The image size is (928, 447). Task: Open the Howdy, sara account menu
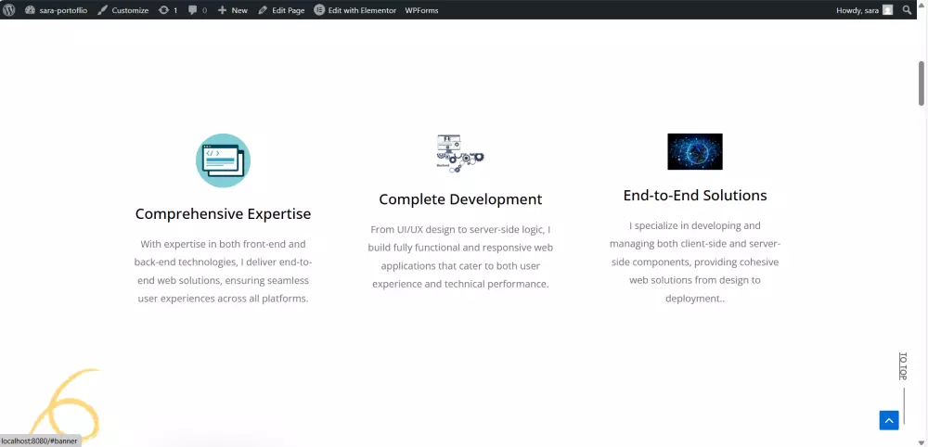tap(864, 10)
